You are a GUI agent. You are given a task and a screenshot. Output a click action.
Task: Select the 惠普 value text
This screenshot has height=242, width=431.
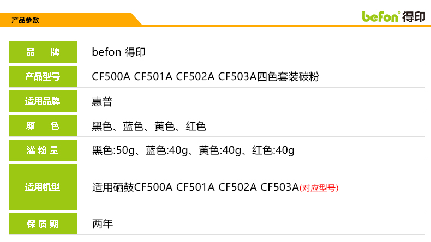(102, 101)
